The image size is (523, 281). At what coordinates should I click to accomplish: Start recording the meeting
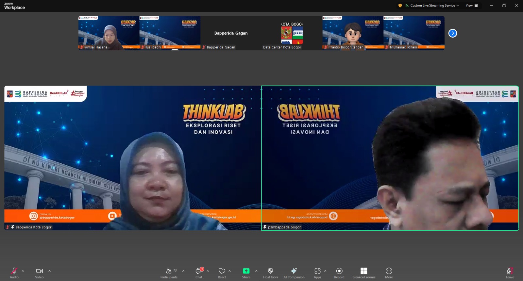339,273
